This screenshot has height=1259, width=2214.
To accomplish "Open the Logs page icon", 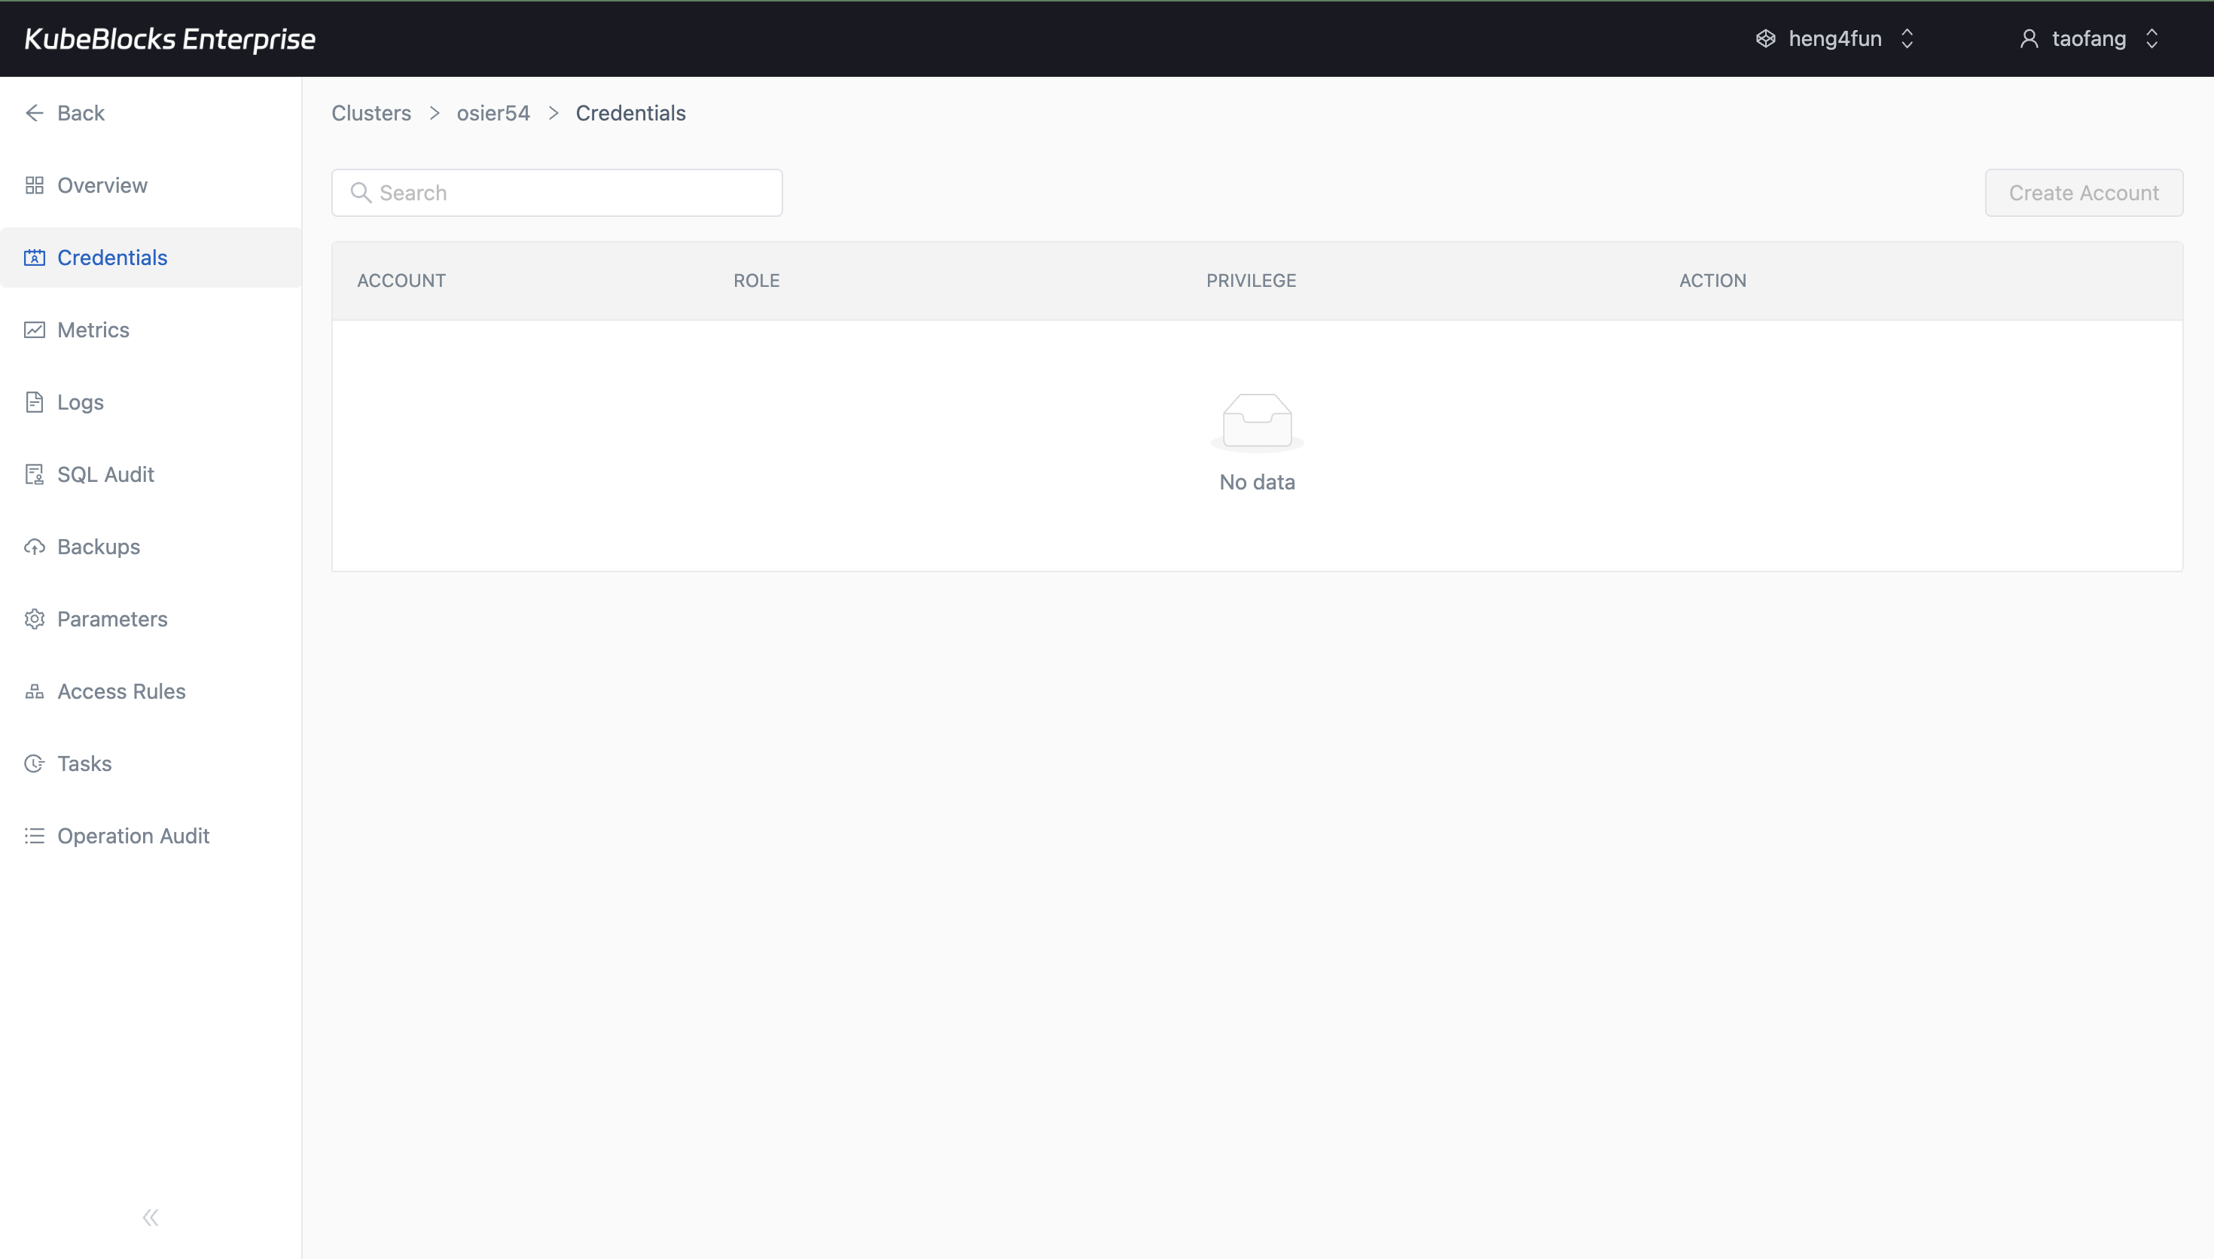I will pyautogui.click(x=35, y=401).
